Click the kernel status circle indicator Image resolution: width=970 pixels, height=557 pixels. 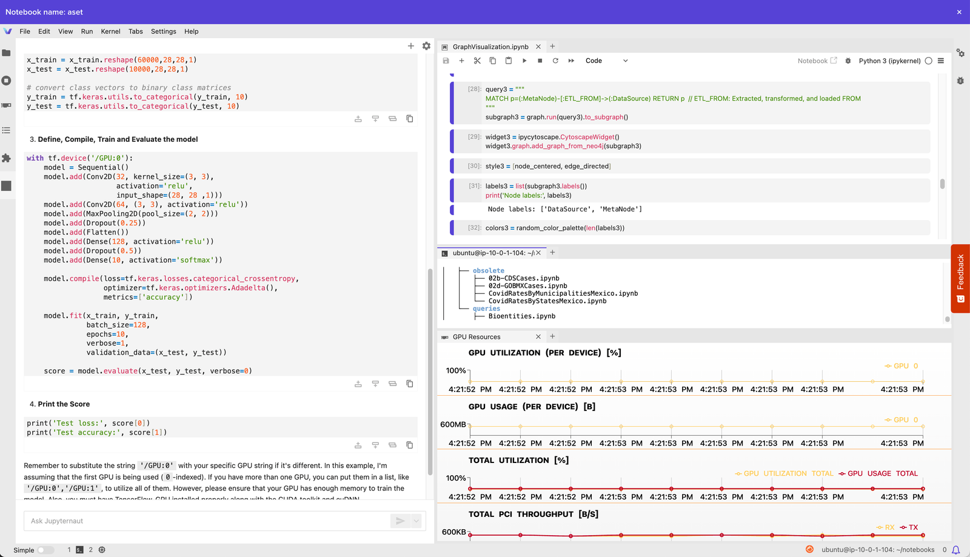click(928, 61)
